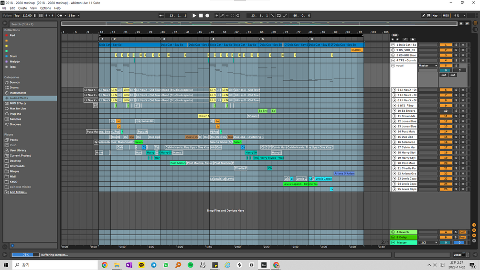
Task: Click the Tap tempo button
Action: click(x=17, y=16)
